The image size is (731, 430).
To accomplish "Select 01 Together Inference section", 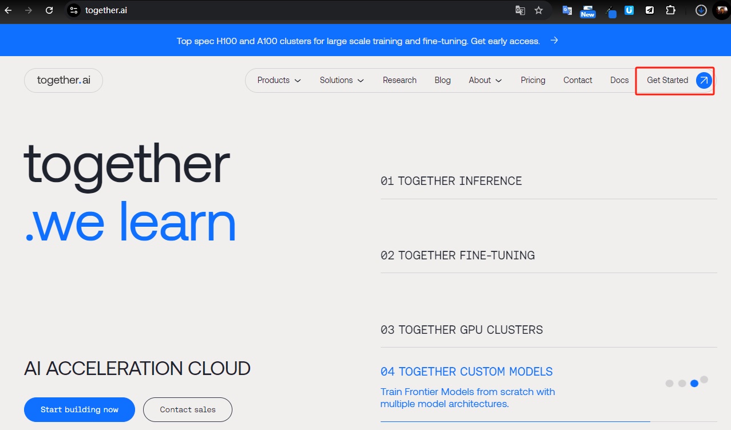I will click(x=451, y=181).
